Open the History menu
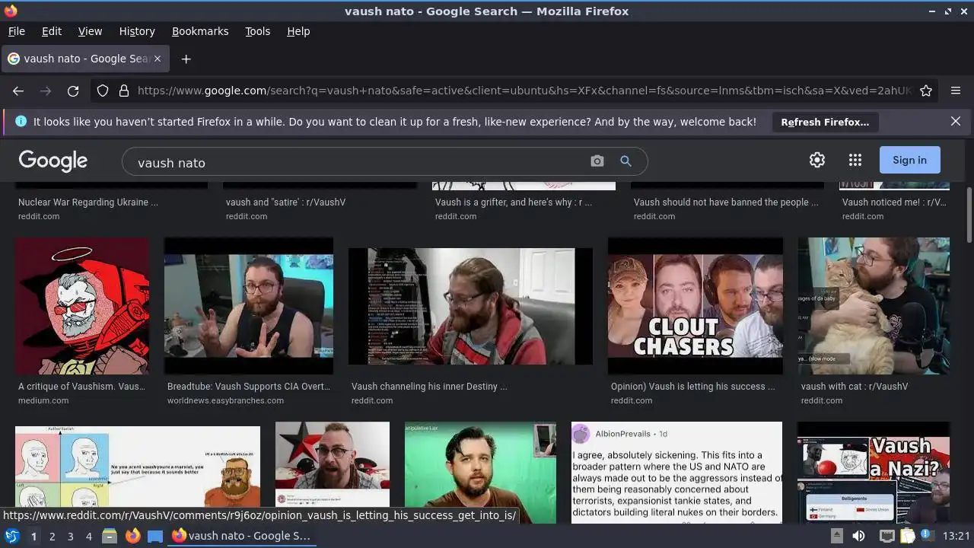 tap(137, 31)
